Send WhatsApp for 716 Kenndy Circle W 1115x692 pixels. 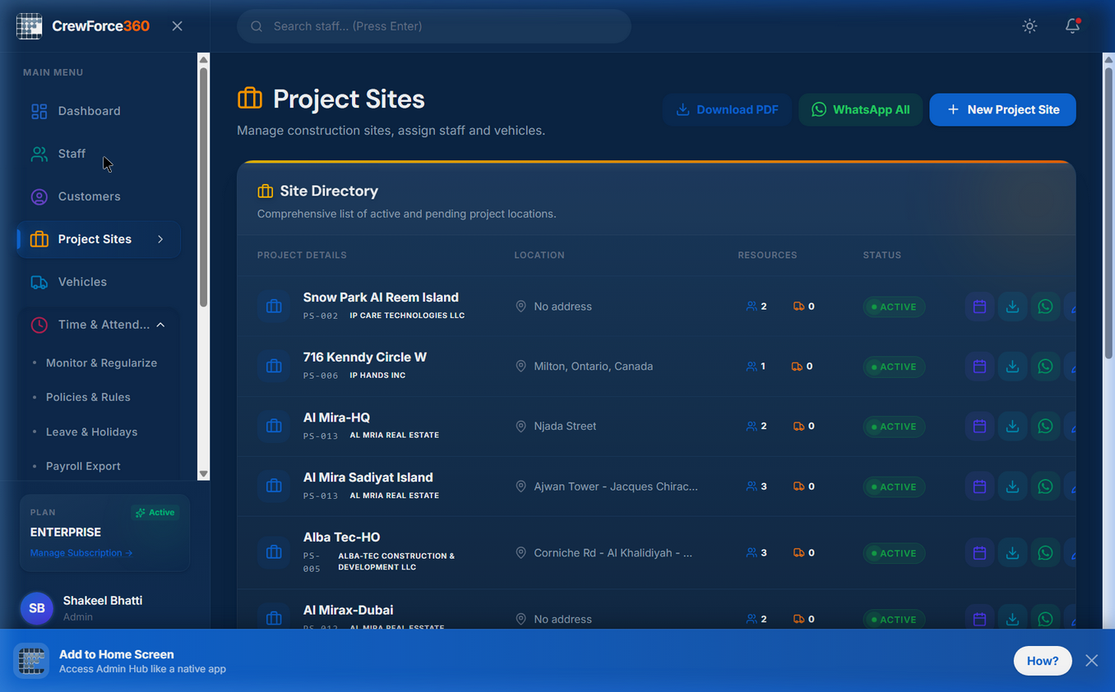(1045, 367)
